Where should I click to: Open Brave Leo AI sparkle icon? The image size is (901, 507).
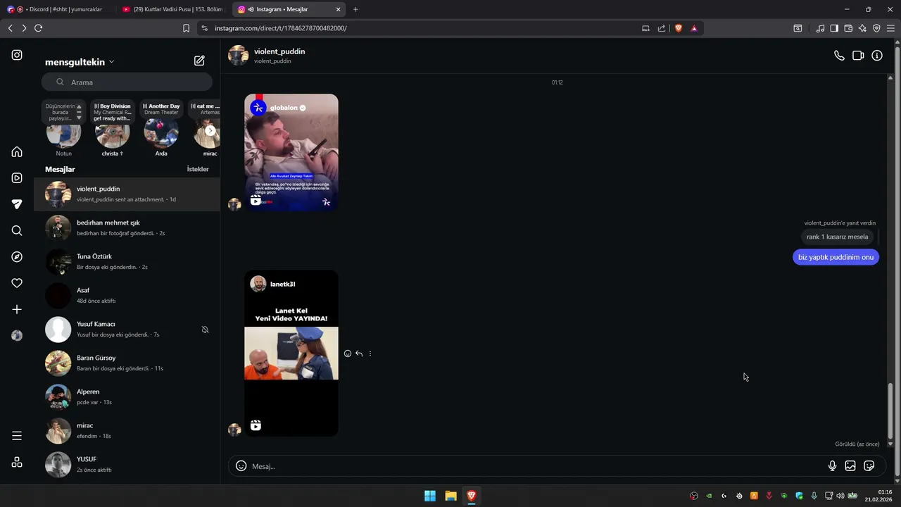pyautogui.click(x=862, y=28)
